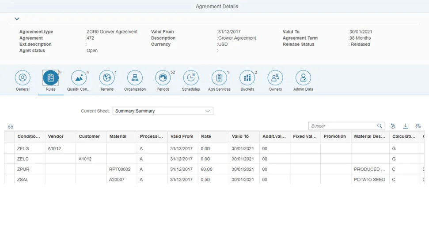Go to the Organization section icon

click(135, 78)
